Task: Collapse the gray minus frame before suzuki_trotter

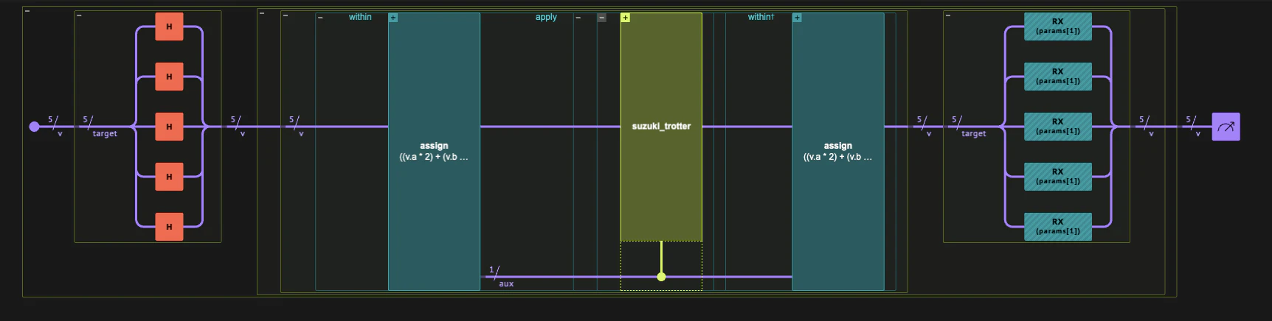Action: (602, 18)
